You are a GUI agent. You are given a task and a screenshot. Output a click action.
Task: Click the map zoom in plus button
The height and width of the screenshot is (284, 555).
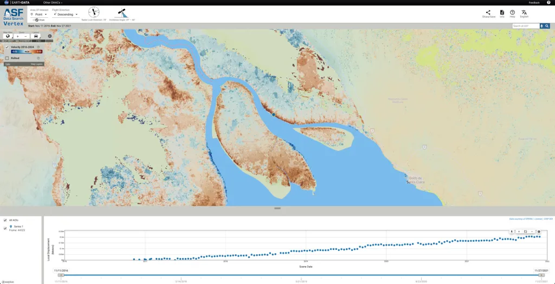coord(18,36)
